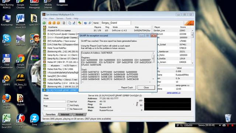Click the player list vertical scrollbar

pos(192,47)
